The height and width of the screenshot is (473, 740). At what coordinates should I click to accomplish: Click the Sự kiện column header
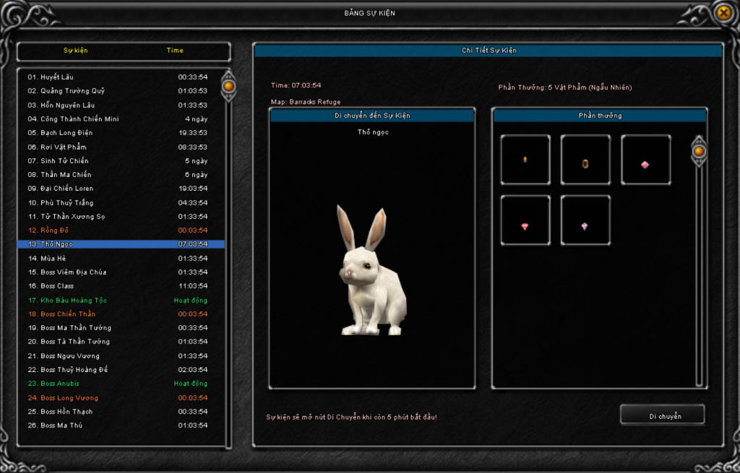point(75,51)
